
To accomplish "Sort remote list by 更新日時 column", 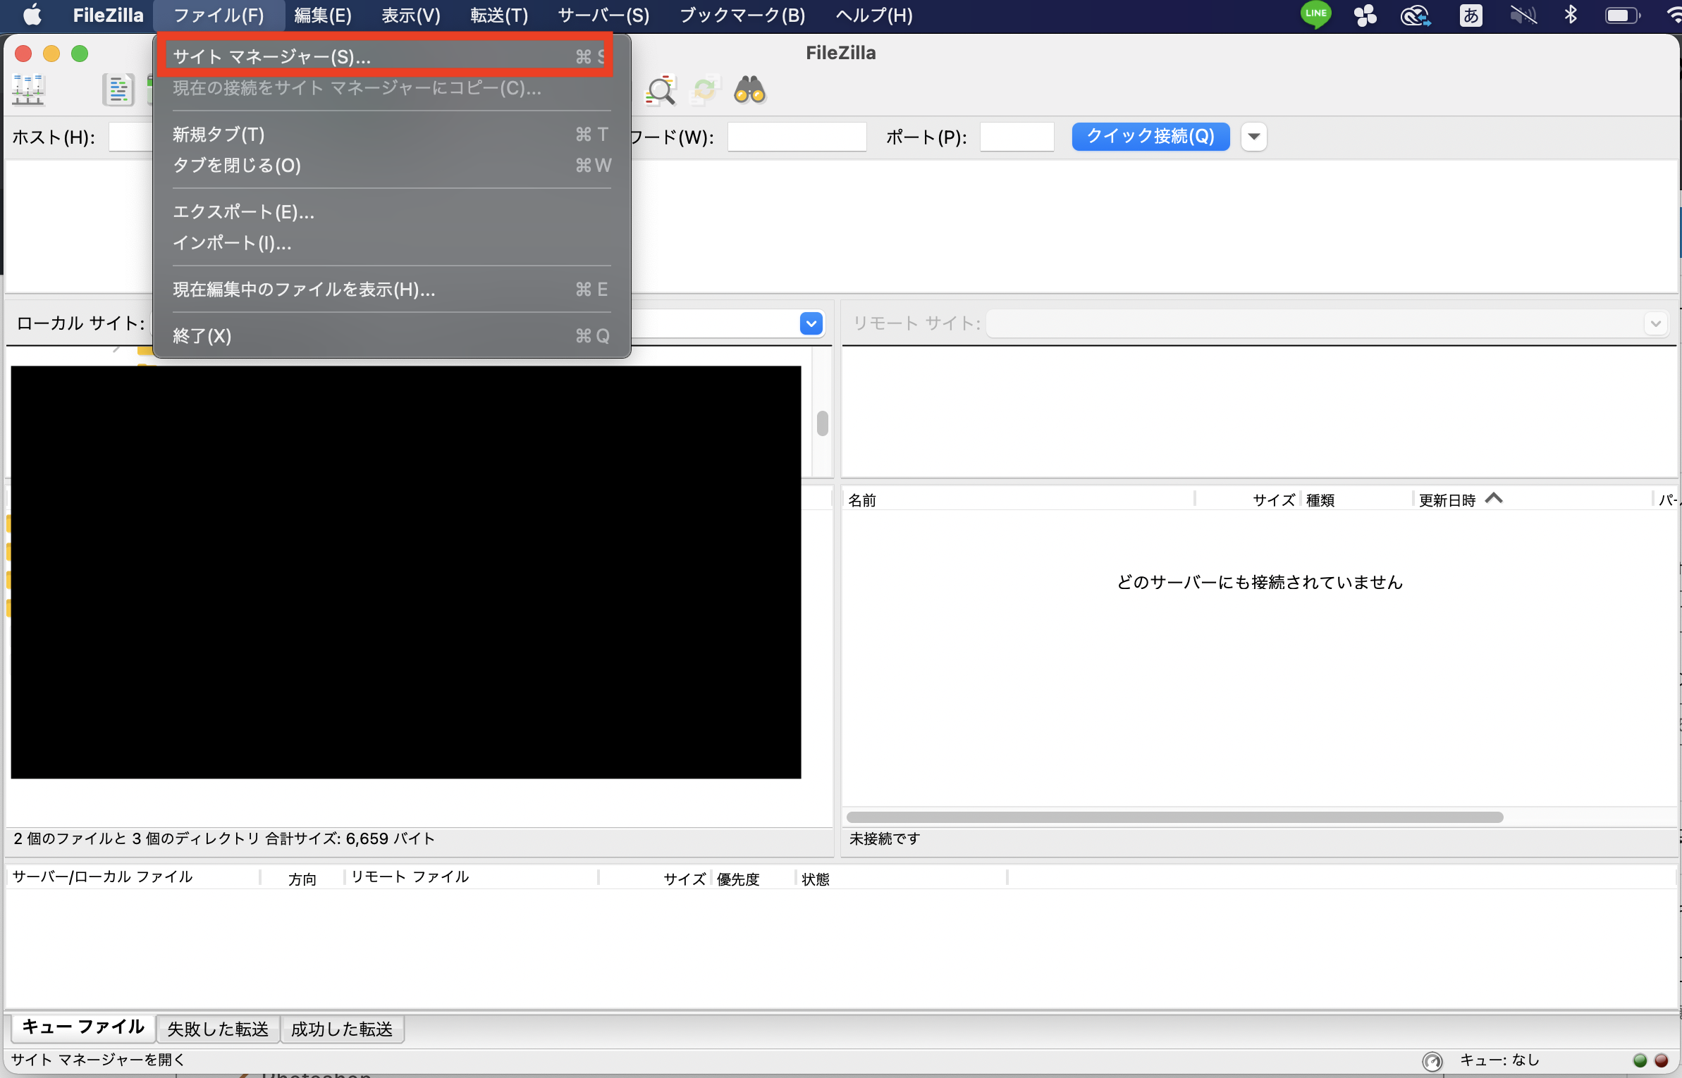I will coord(1533,500).
